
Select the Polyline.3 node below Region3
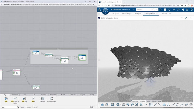click(36, 87)
